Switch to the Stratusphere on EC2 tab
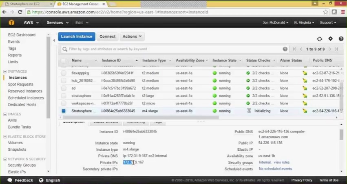This screenshot has width=347, height=184. click(x=25, y=4)
